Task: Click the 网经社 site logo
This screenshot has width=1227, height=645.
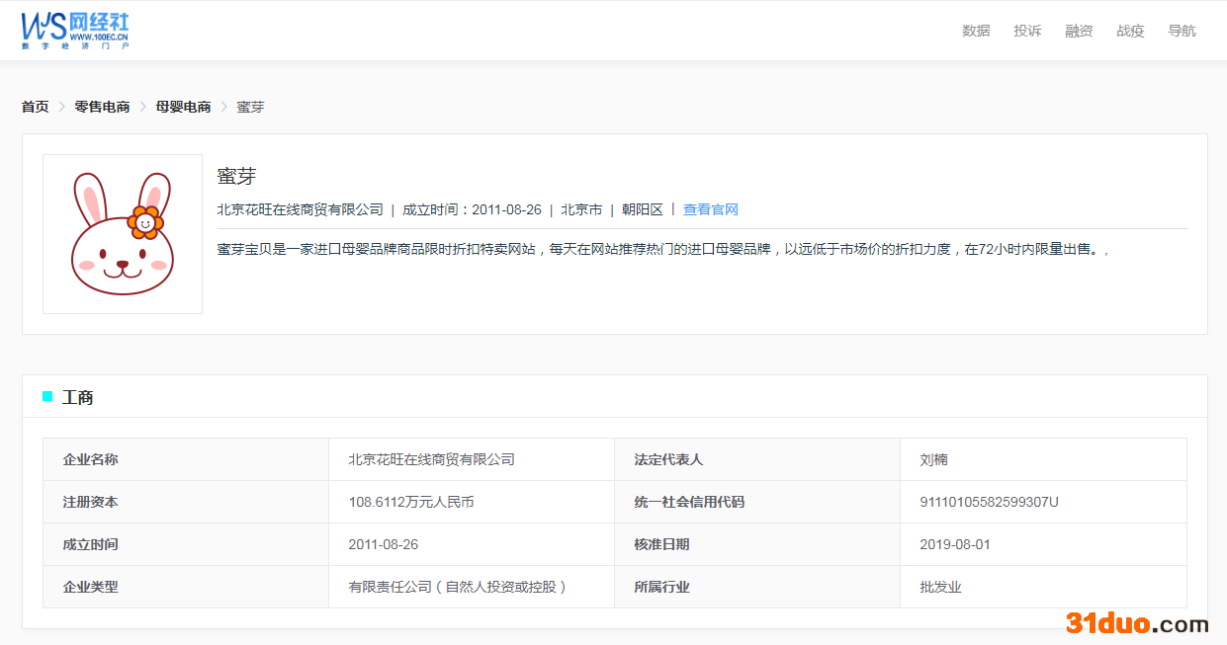Action: tap(75, 31)
